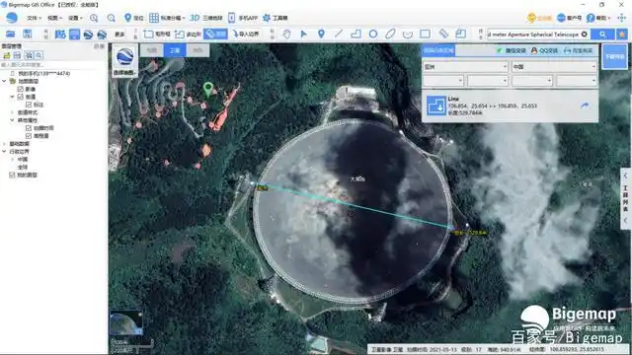Click the 客户号 account button

tap(570, 18)
